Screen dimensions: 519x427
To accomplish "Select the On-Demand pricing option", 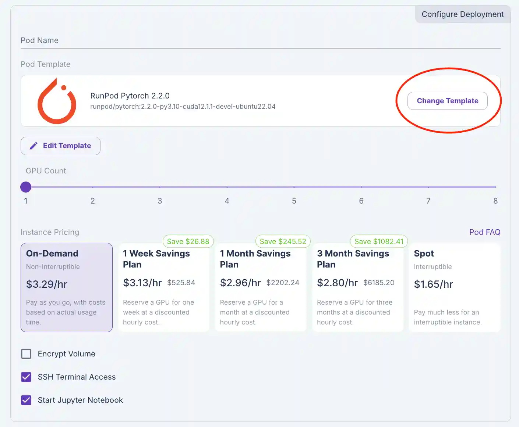I will point(67,287).
